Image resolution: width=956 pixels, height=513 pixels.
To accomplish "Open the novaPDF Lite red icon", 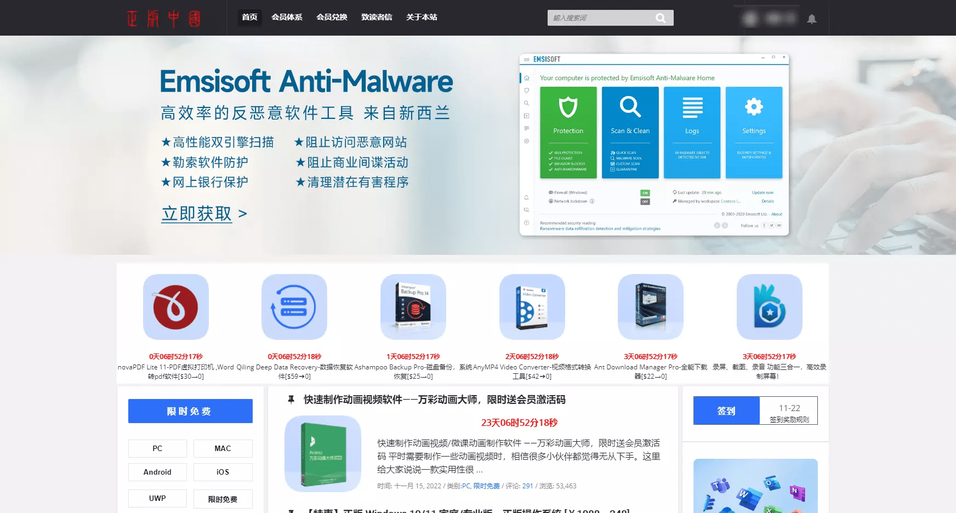I will [x=176, y=307].
